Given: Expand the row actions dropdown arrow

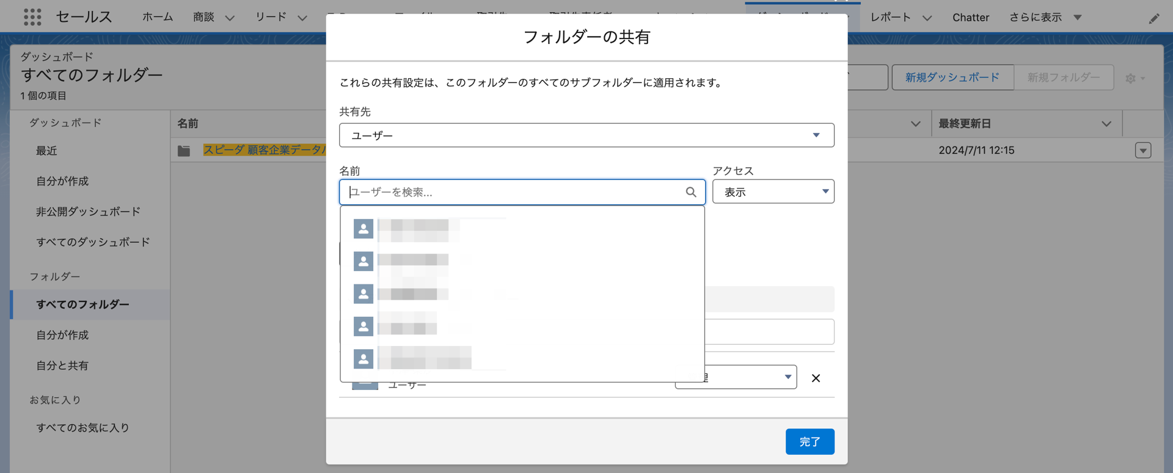Looking at the screenshot, I should click(x=1142, y=151).
